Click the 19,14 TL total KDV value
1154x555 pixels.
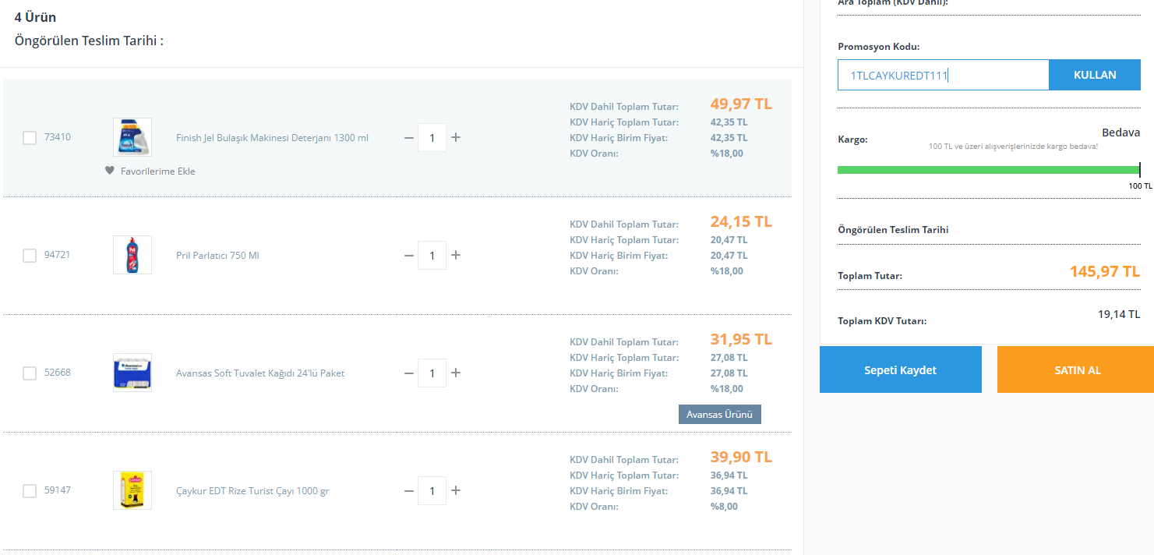click(x=1119, y=314)
